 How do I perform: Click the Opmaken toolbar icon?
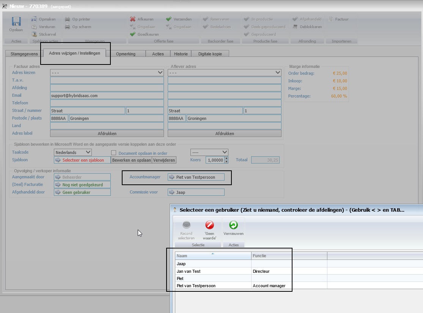point(34,19)
